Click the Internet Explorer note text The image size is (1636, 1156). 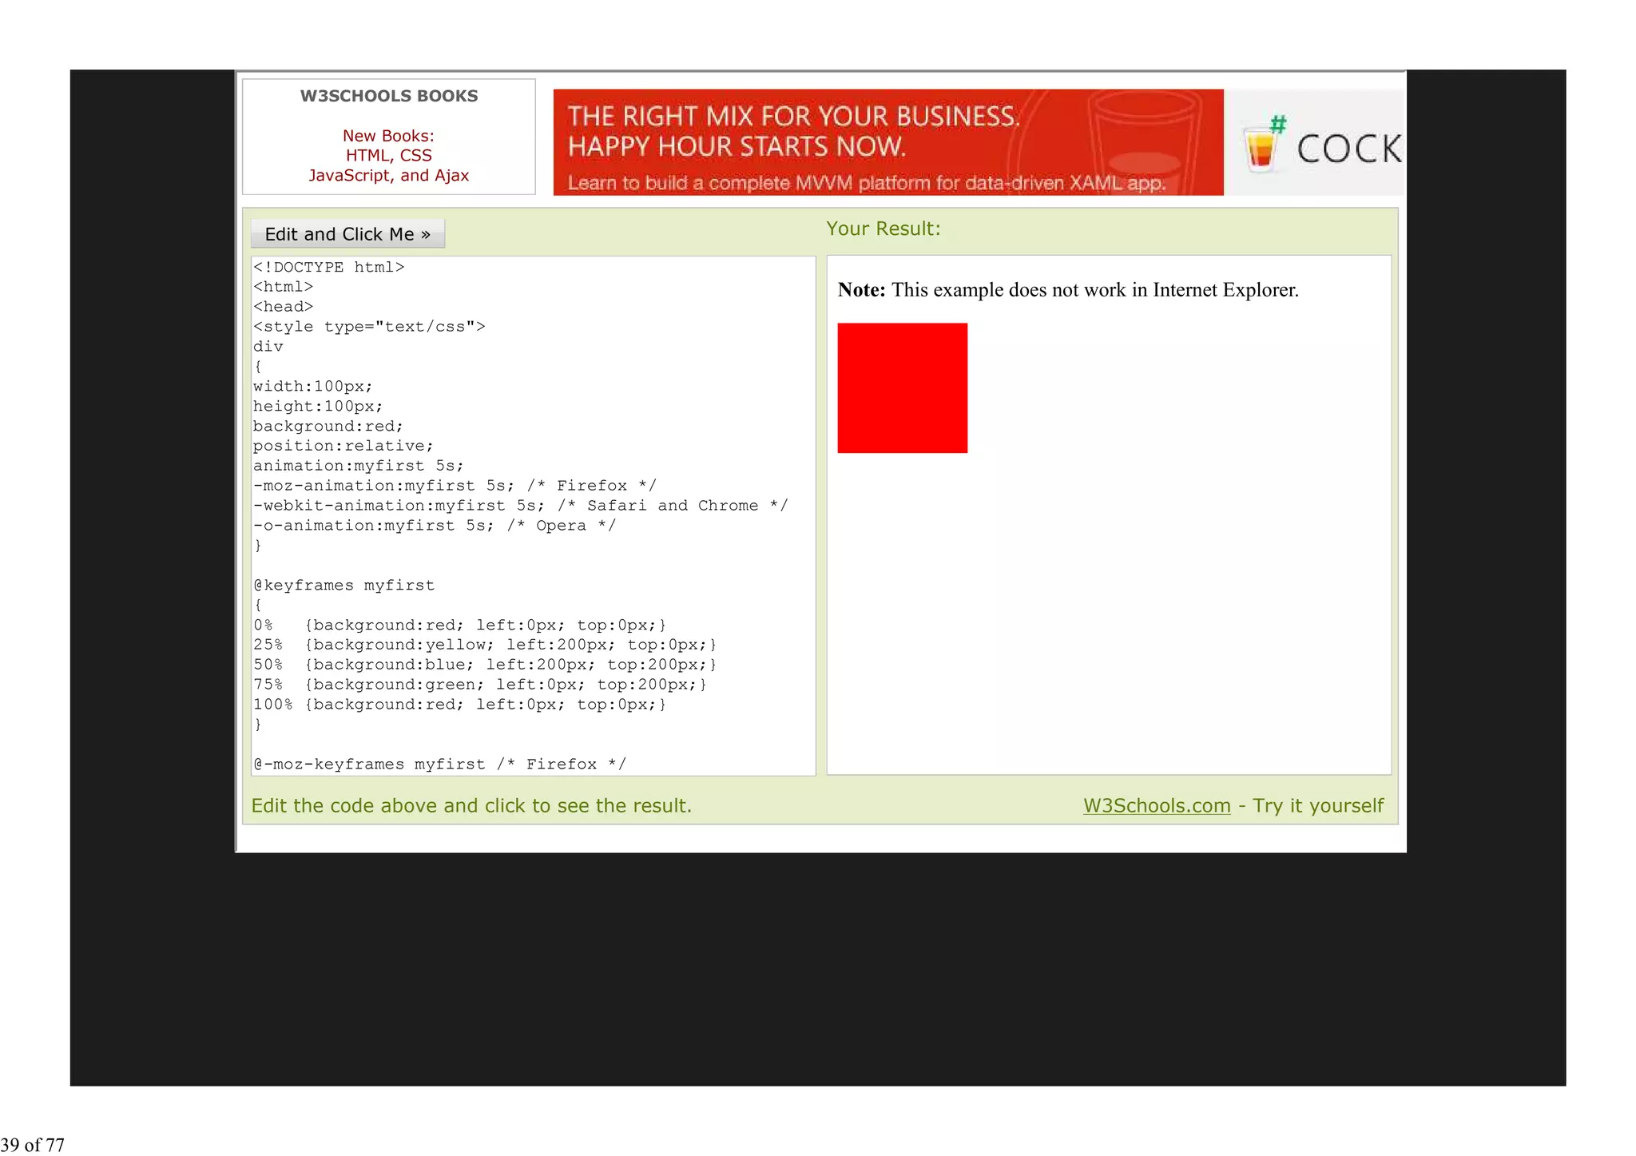(1067, 290)
